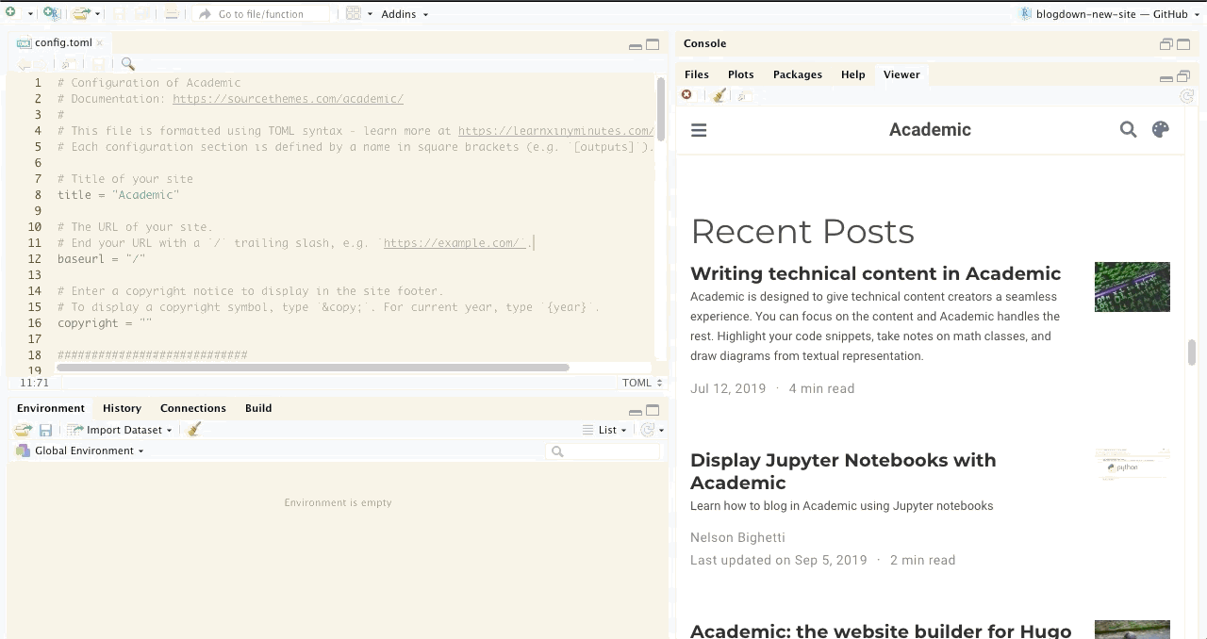Viewport: 1207px width, 639px height.
Task: Open the Addins dropdown
Action: pyautogui.click(x=404, y=14)
